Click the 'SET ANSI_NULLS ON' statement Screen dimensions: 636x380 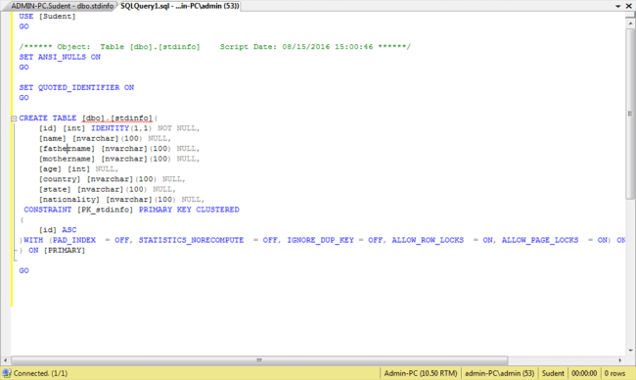pyautogui.click(x=60, y=57)
